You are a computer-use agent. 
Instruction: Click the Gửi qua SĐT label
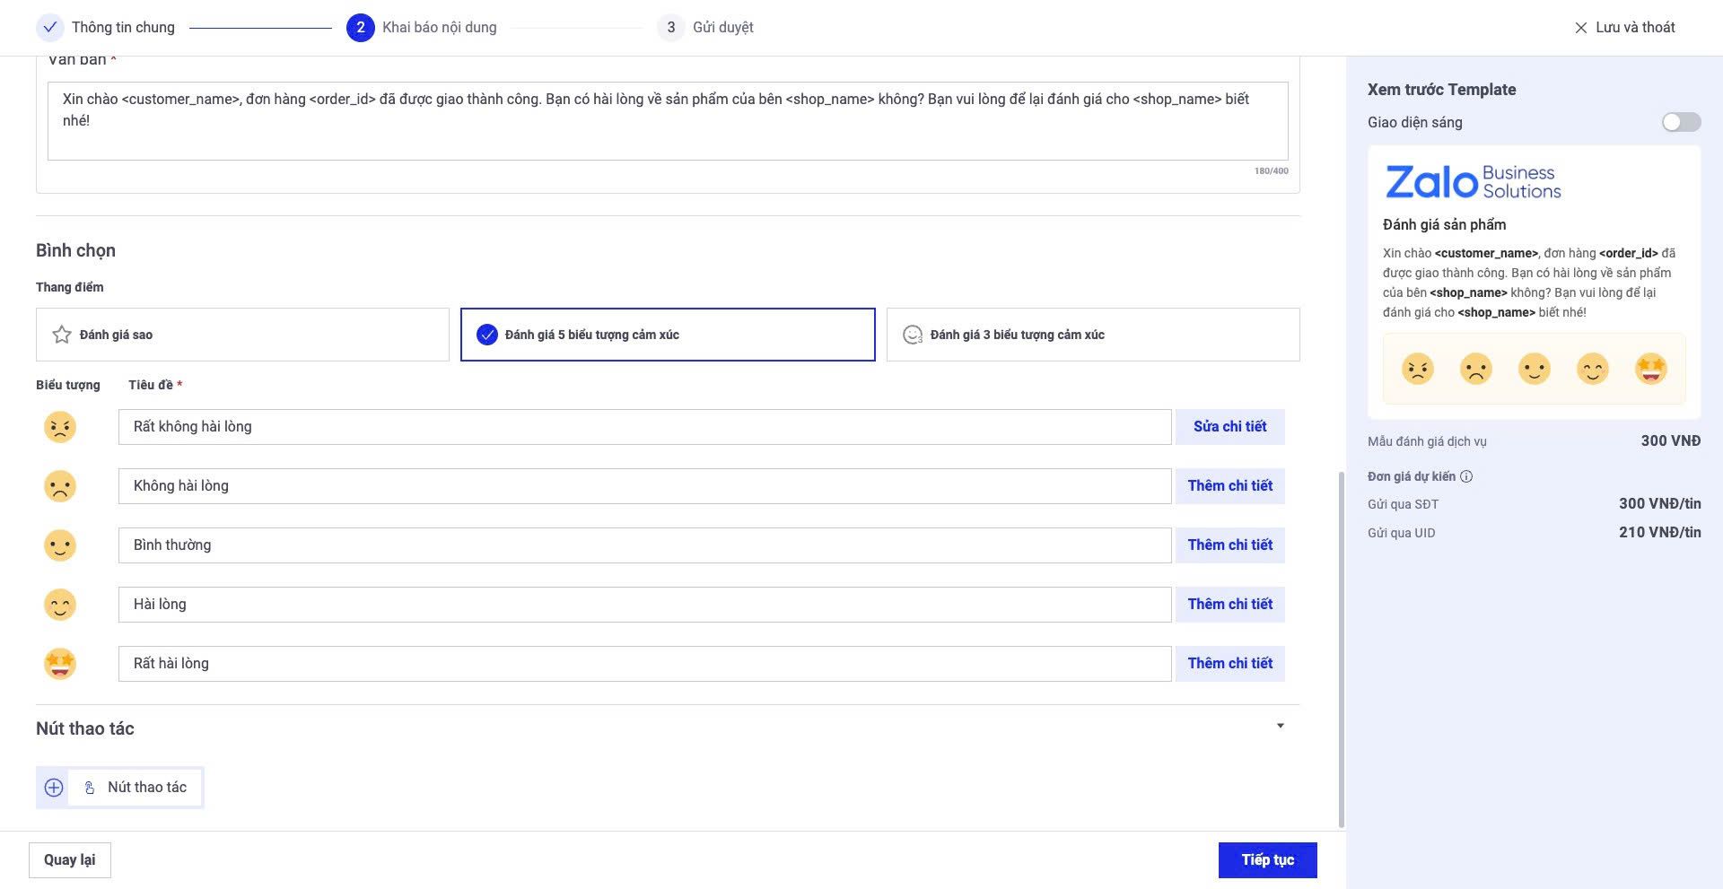click(1404, 504)
